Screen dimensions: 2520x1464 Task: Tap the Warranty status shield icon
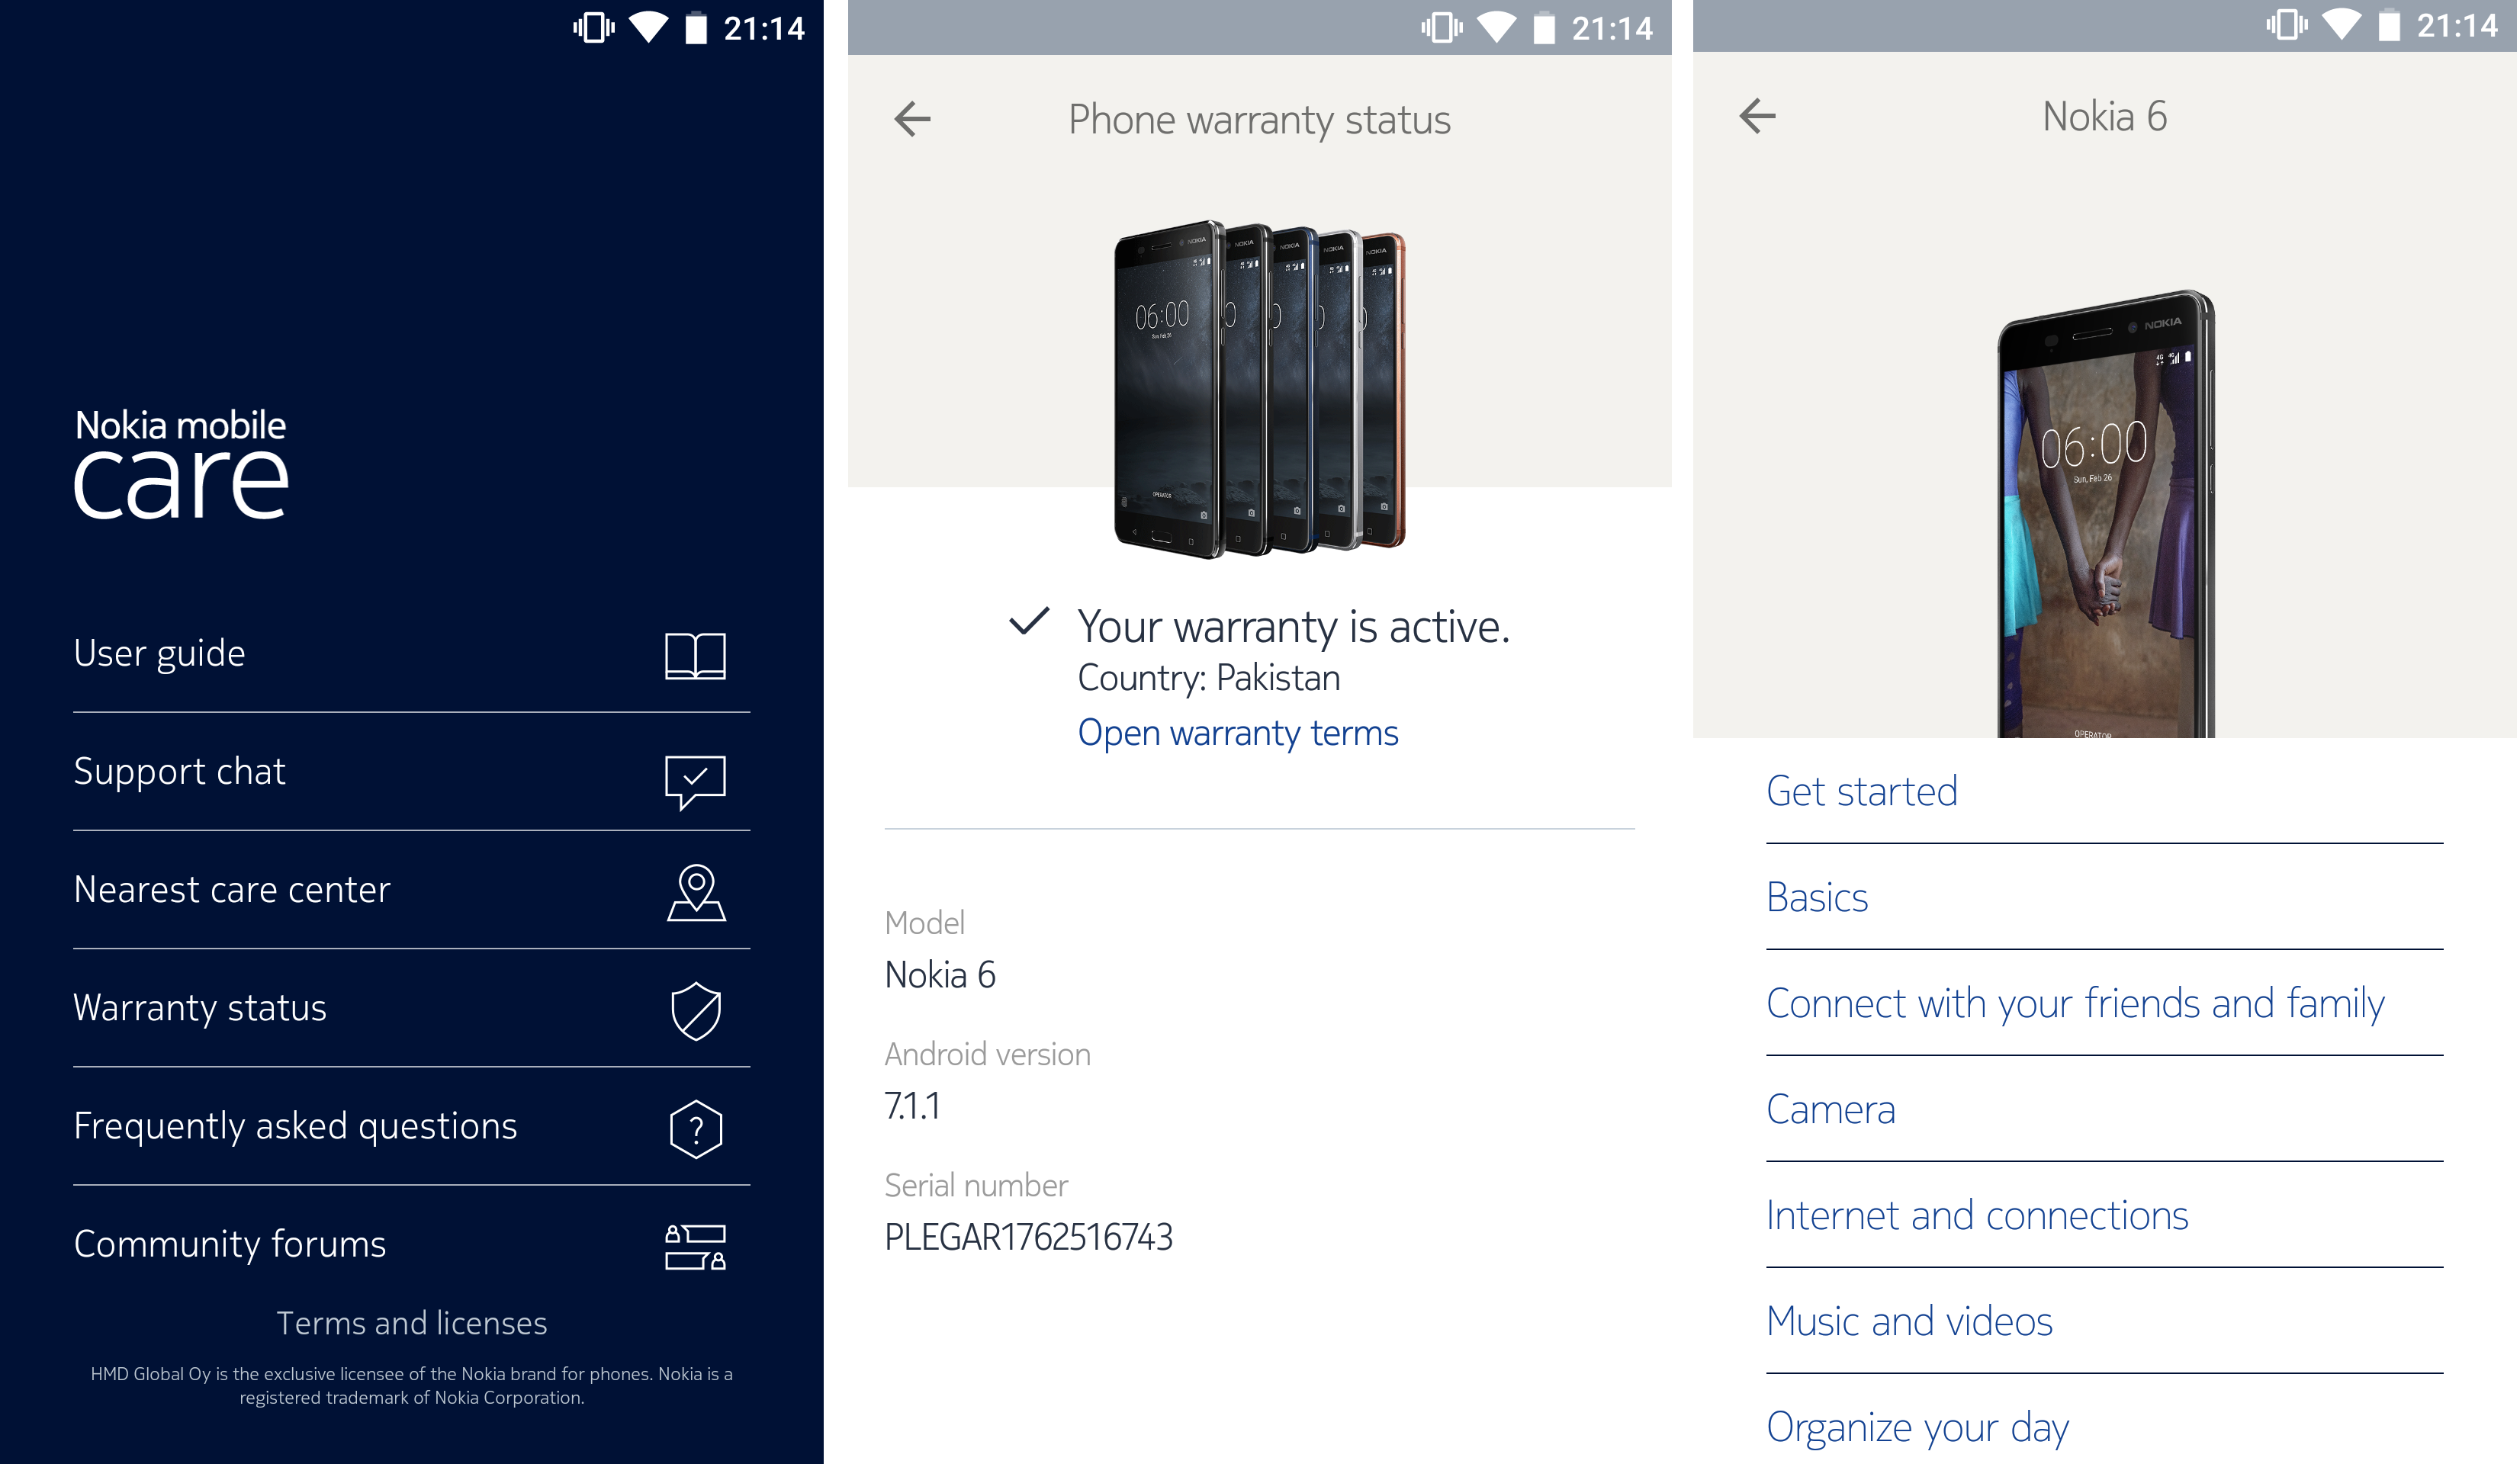696,1011
